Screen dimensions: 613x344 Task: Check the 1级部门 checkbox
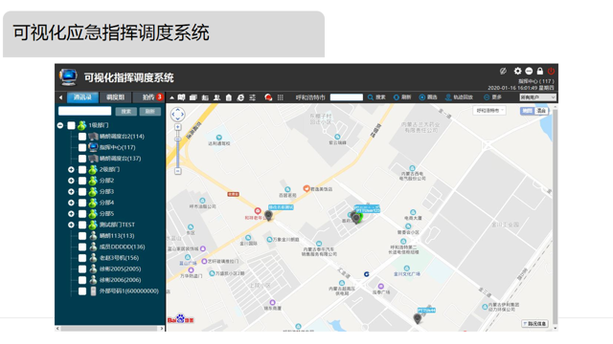(x=71, y=125)
